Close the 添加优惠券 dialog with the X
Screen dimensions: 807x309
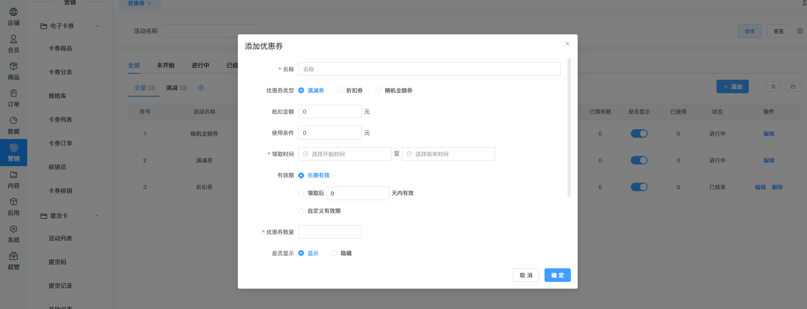(567, 44)
